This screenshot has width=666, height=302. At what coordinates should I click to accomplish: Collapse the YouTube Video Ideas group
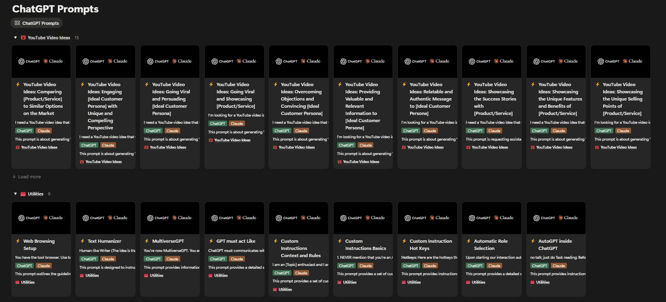(x=16, y=38)
